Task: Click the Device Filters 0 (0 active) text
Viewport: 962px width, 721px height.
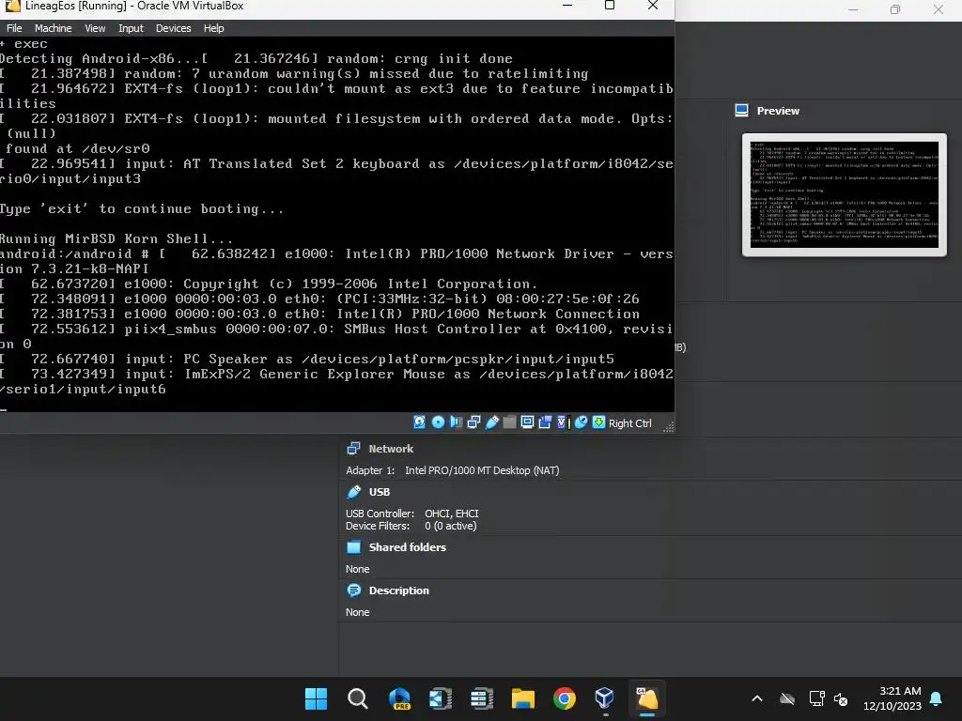Action: coord(411,526)
